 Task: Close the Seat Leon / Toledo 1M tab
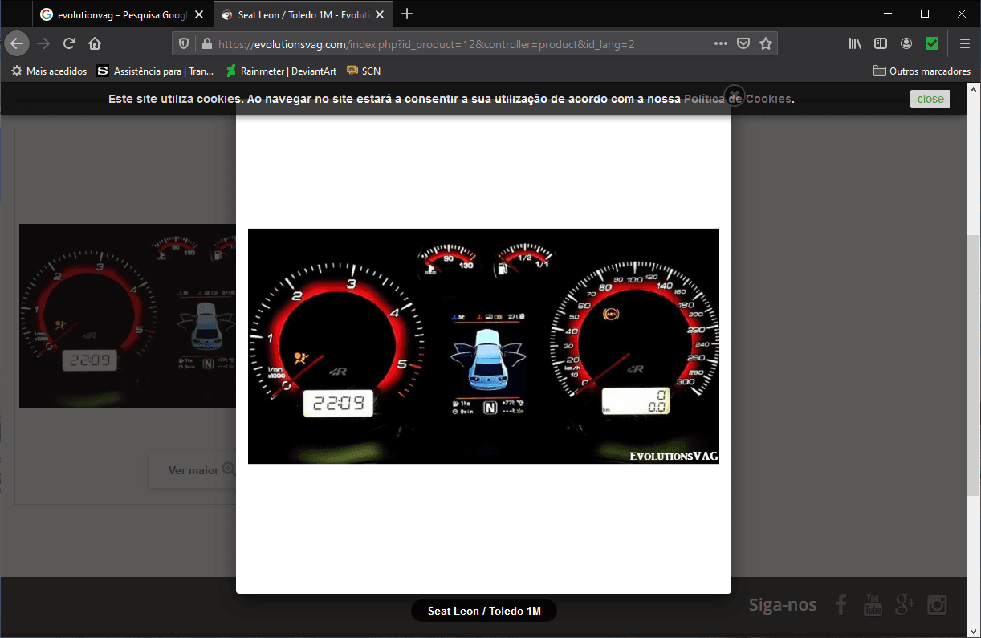(380, 14)
